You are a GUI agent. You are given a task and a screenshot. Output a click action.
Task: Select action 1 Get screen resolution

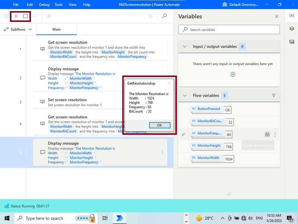(x=100, y=49)
